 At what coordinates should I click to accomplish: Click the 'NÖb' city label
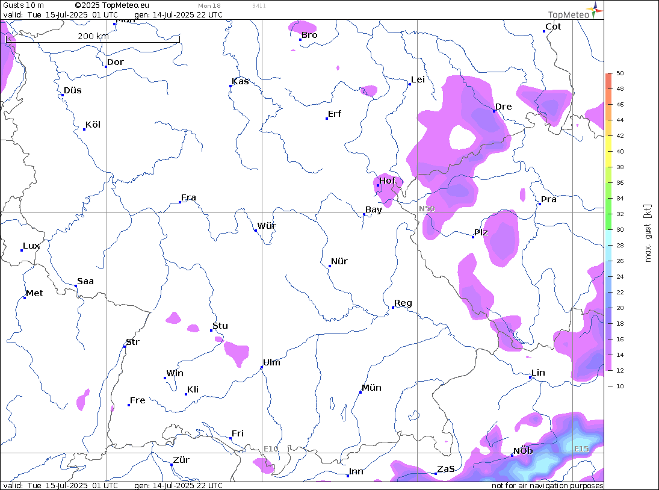click(523, 451)
